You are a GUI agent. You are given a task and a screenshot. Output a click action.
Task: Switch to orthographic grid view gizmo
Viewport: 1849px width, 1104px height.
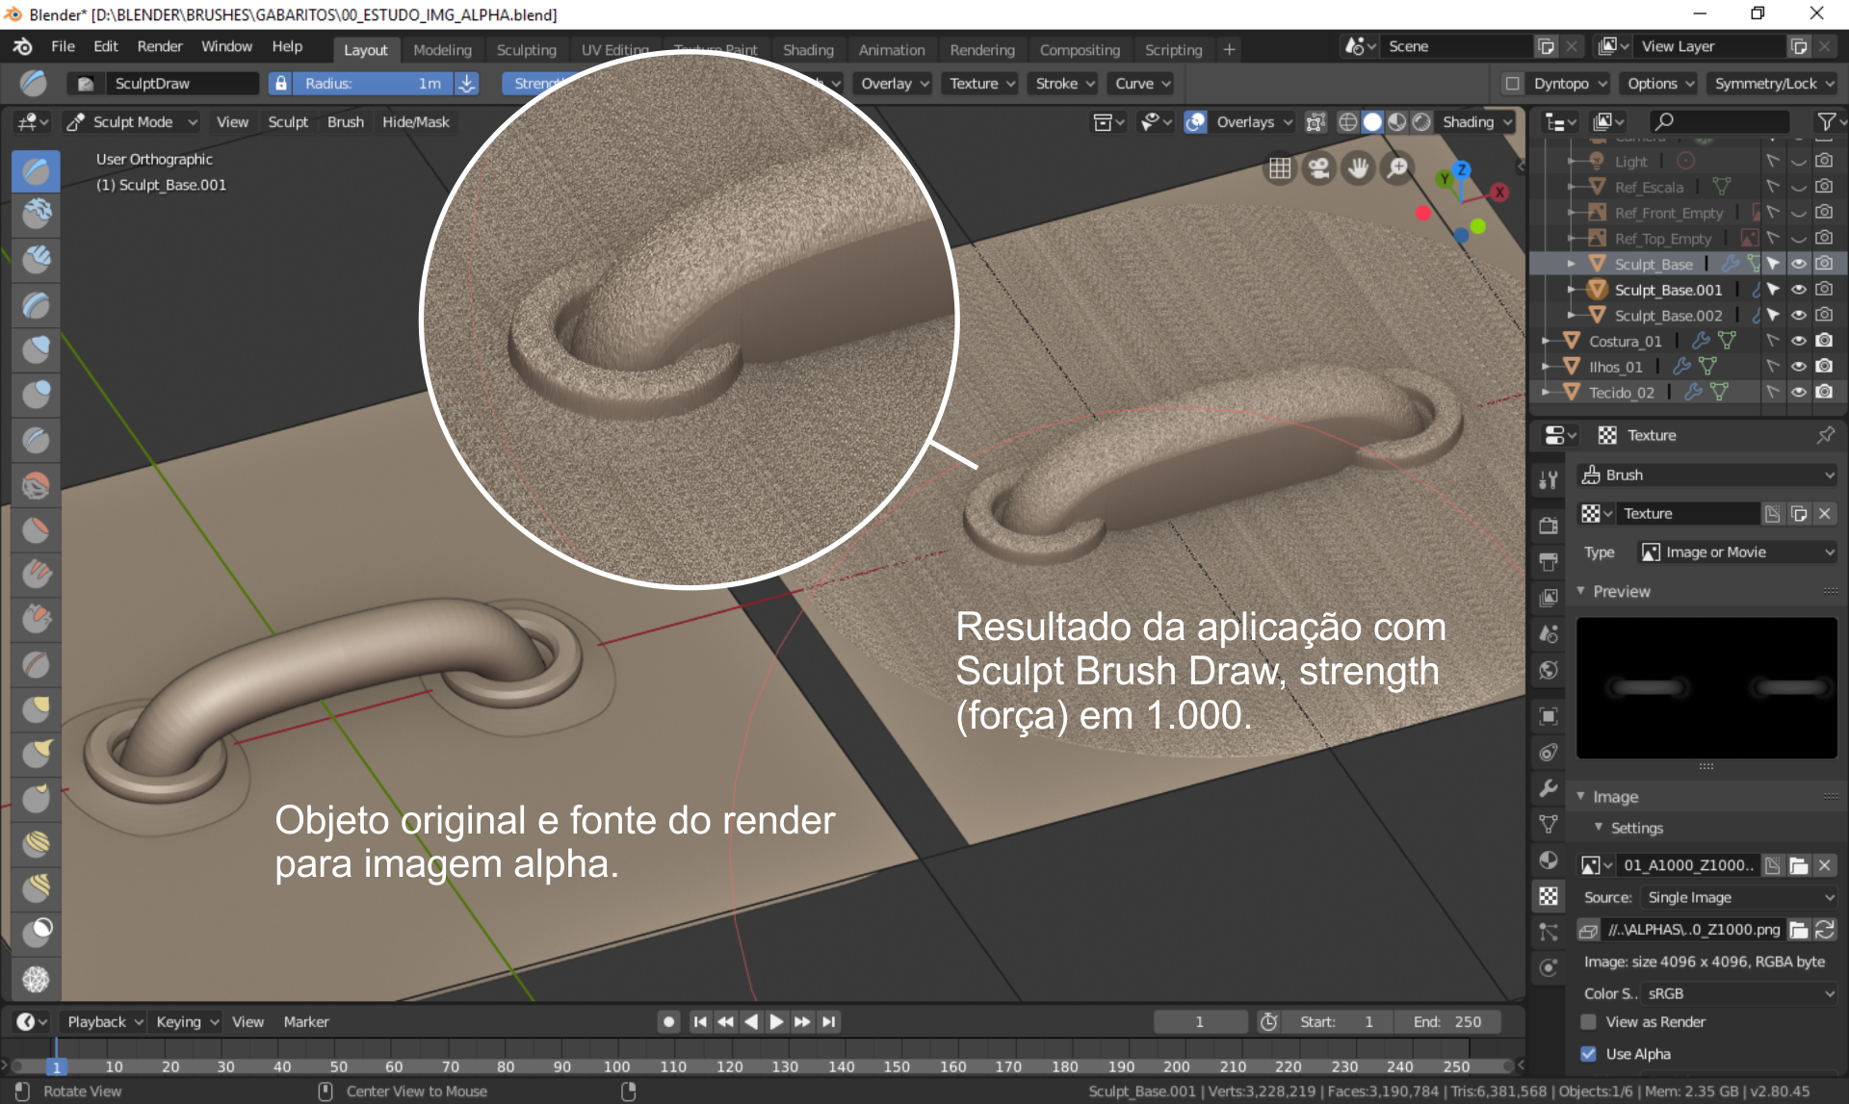(x=1279, y=168)
